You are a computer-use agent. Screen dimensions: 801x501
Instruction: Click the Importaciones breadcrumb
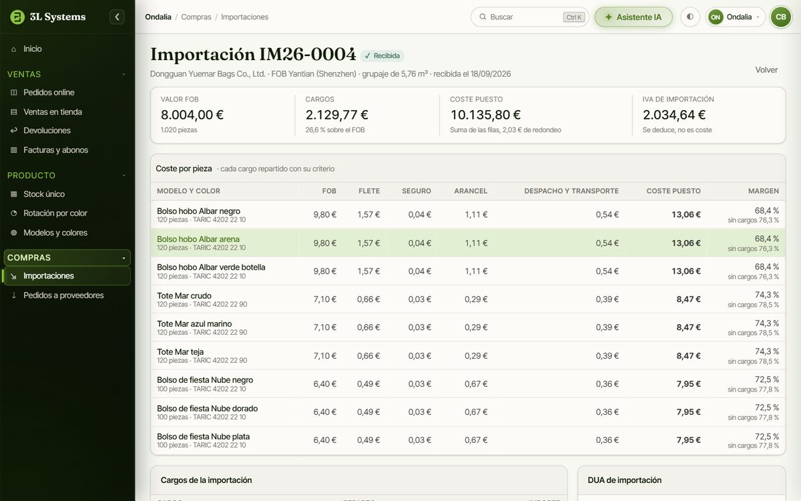[x=245, y=17]
